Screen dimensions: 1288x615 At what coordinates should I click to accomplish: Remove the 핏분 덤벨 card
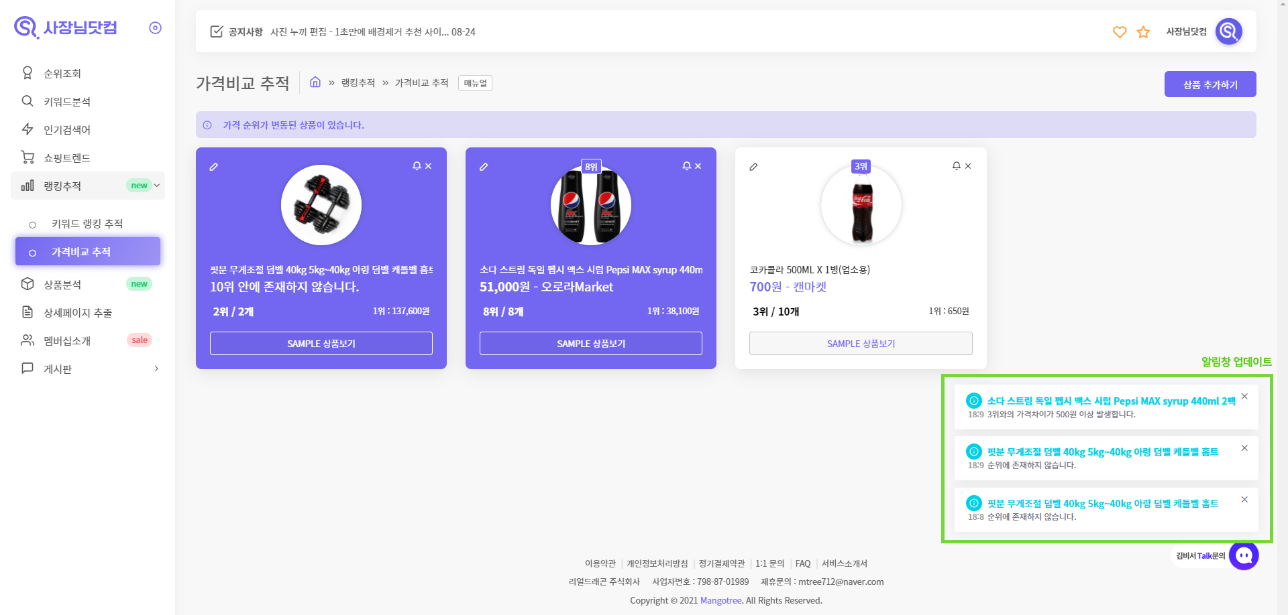point(428,165)
